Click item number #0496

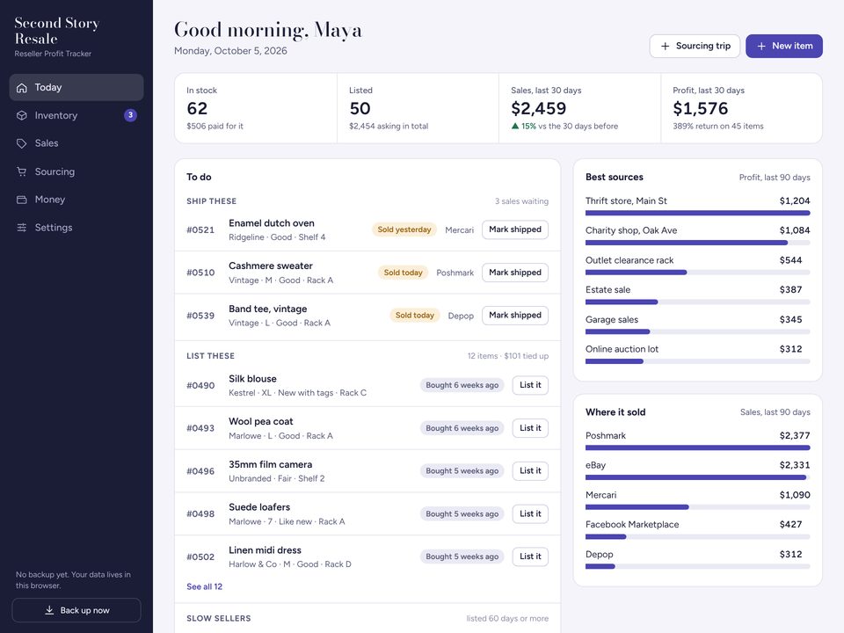point(200,471)
